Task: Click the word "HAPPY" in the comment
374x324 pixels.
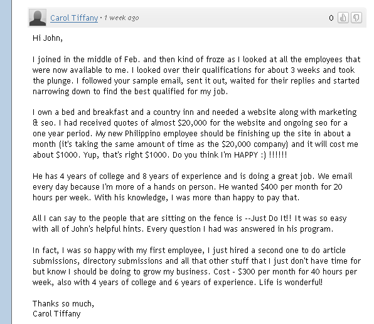Action: (246, 155)
